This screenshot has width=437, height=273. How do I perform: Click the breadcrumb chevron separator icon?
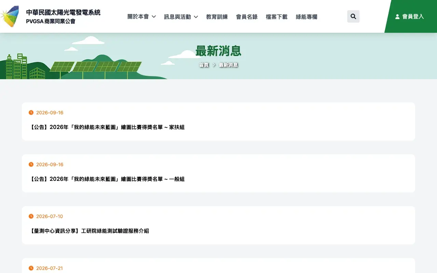click(214, 65)
